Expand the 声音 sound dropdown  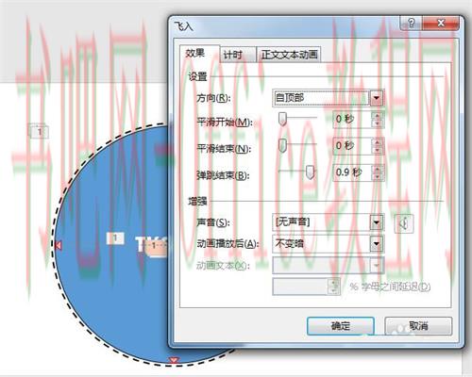click(377, 222)
